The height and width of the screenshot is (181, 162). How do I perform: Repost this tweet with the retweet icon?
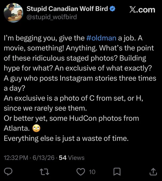[x=44, y=172]
